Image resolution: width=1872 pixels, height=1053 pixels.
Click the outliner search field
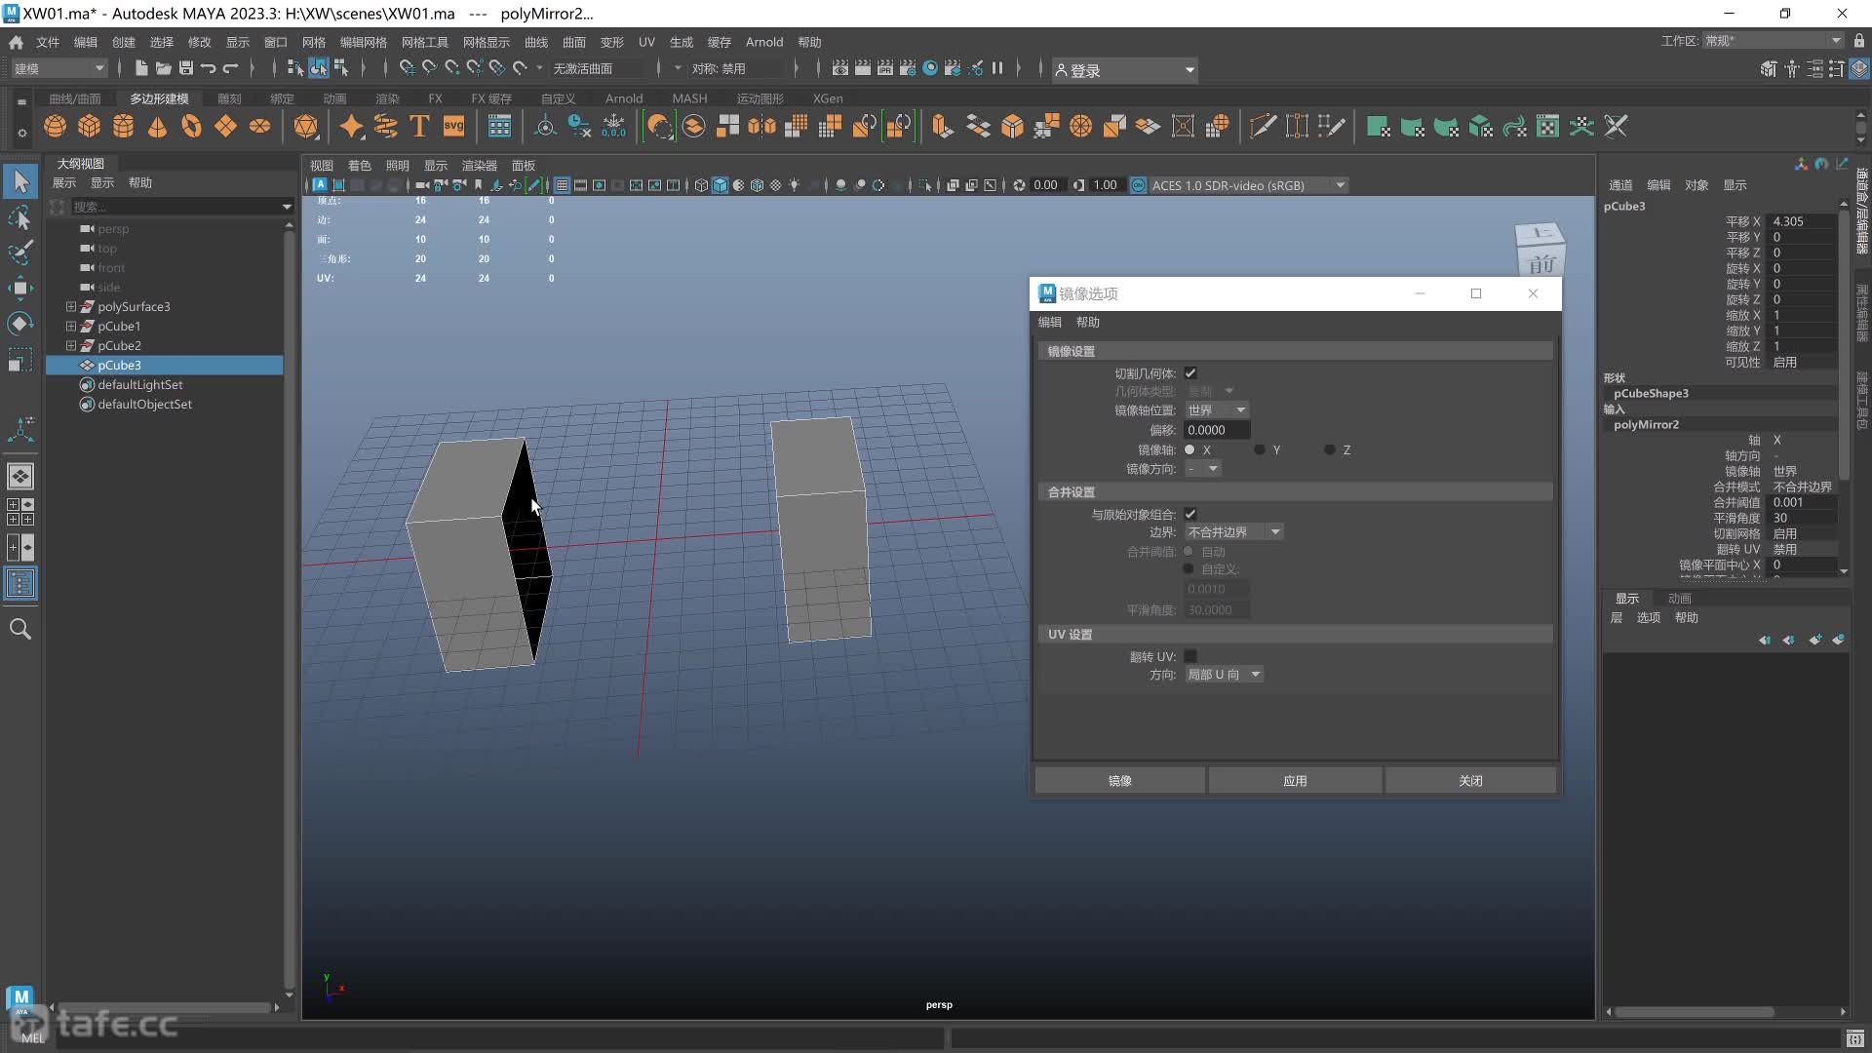175,207
